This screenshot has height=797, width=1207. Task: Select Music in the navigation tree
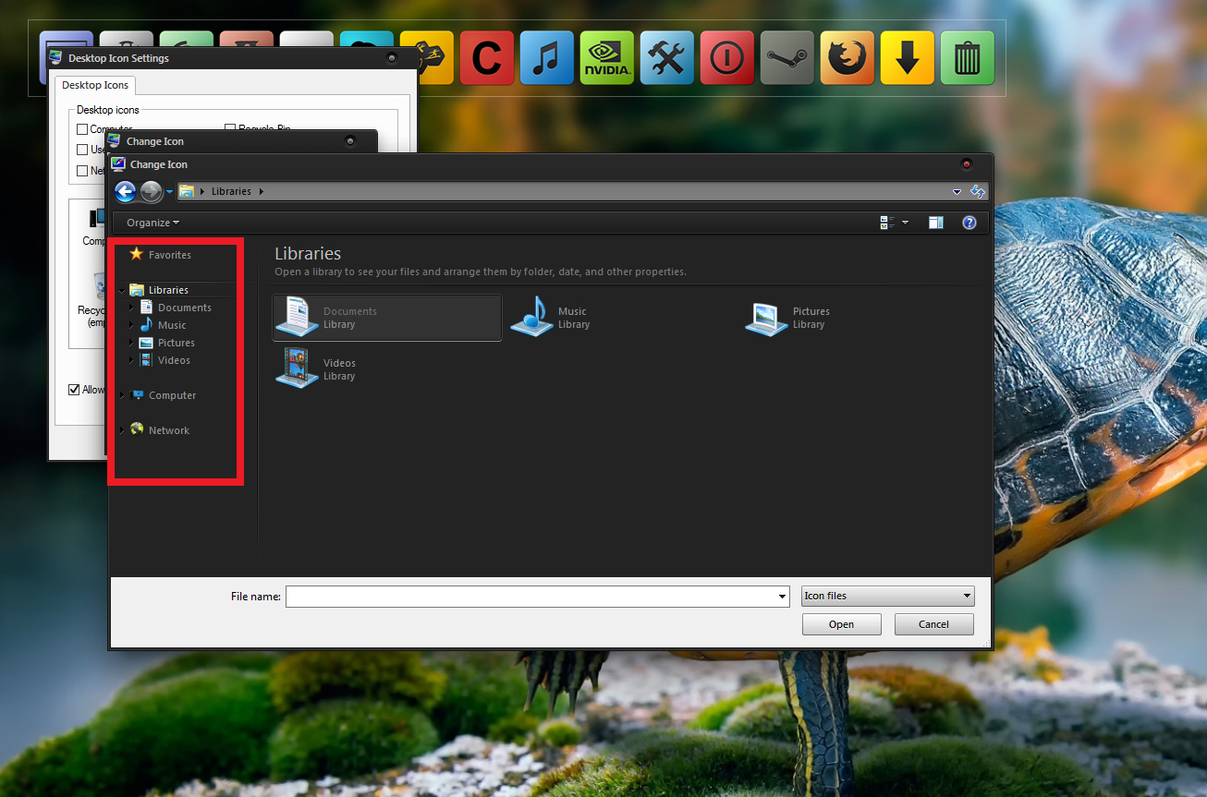click(172, 325)
